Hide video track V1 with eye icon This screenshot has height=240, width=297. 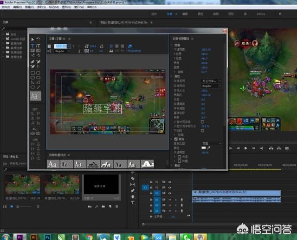click(x=170, y=193)
